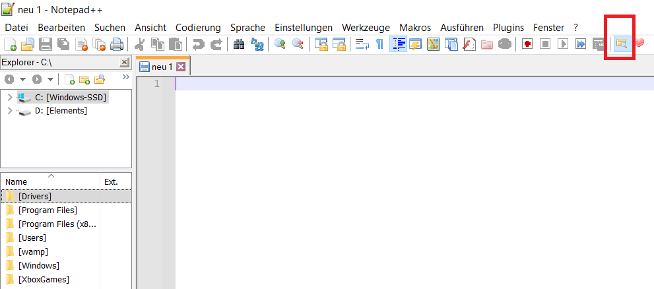Open the Plugins menu

[x=508, y=28]
